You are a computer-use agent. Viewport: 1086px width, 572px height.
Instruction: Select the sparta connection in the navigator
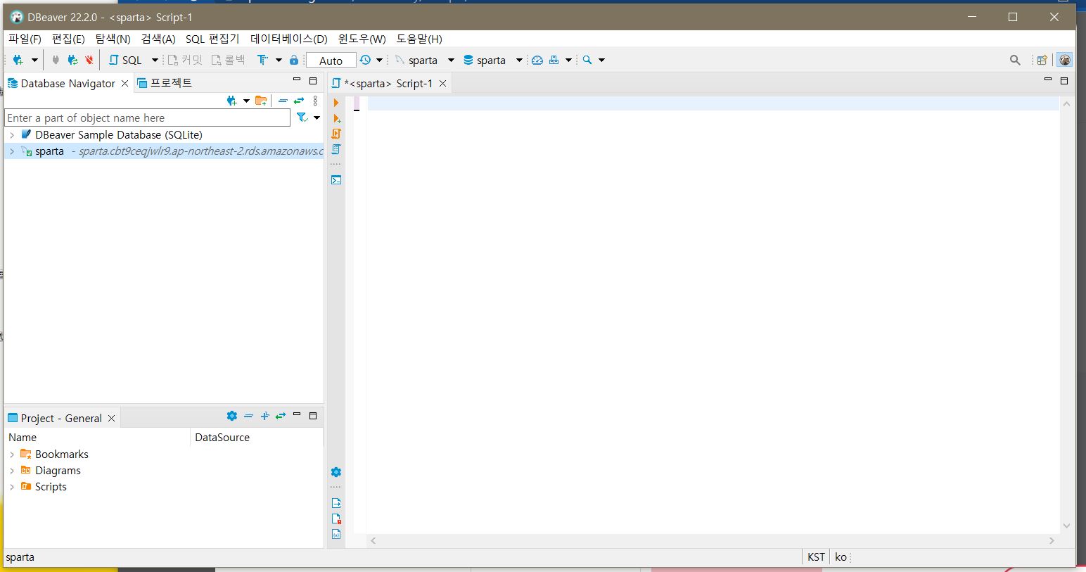click(x=164, y=151)
